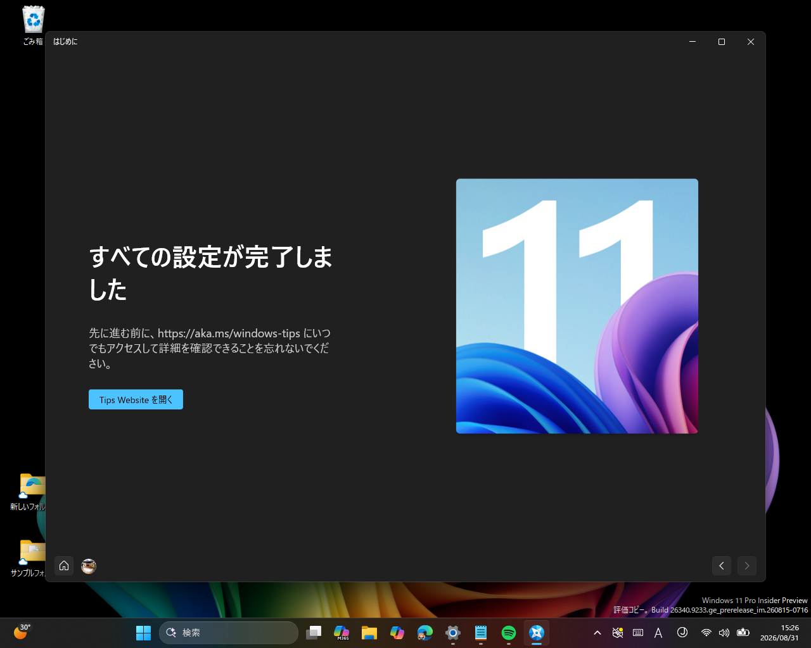The height and width of the screenshot is (648, 811).
Task: Open the Recycle Bin on desktop
Action: tap(33, 25)
